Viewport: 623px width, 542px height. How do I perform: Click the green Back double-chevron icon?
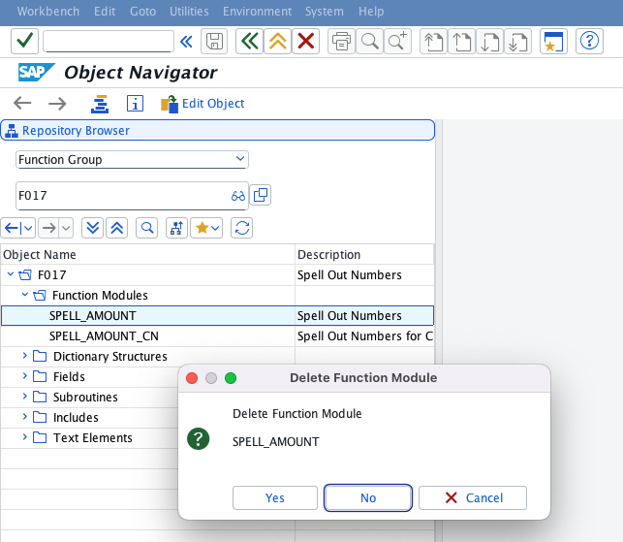tap(250, 41)
